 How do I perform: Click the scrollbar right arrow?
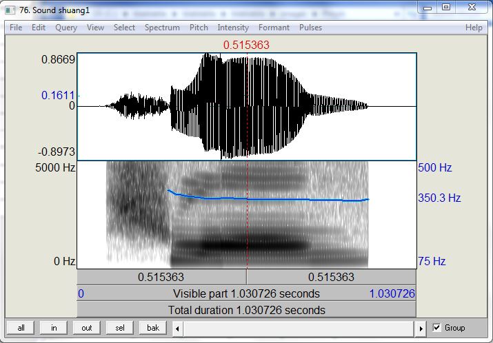tap(421, 329)
